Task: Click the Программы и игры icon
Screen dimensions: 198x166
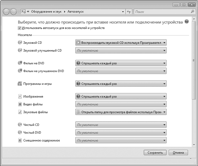Action: coord(19,84)
